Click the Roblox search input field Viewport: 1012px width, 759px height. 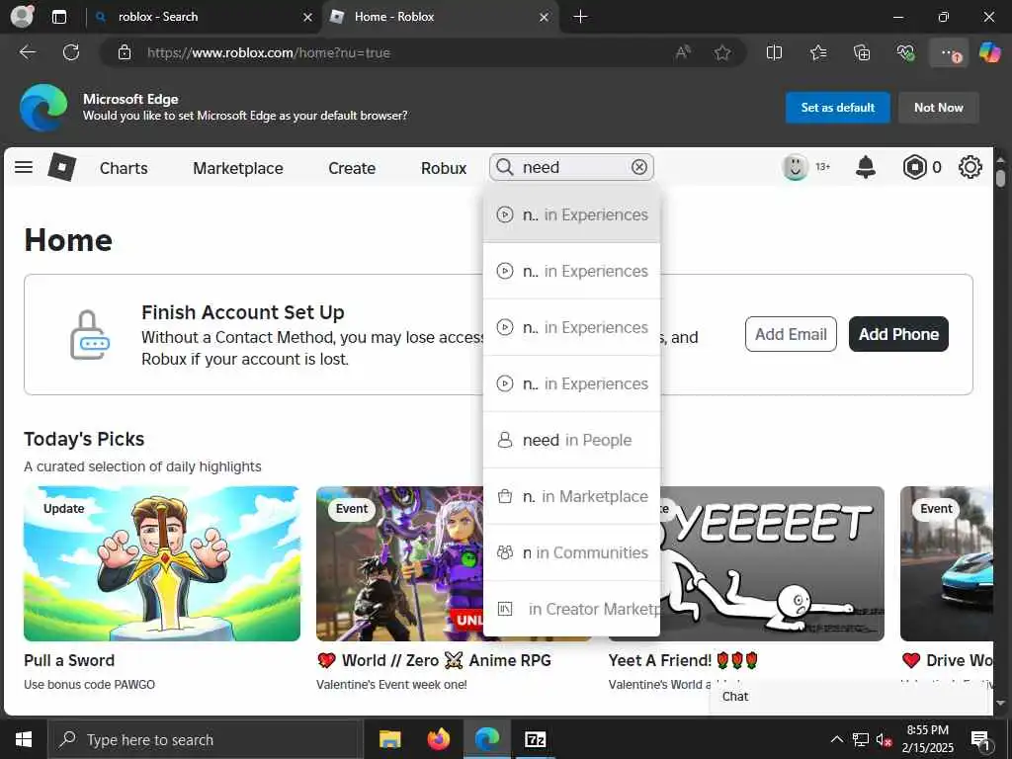click(x=572, y=168)
